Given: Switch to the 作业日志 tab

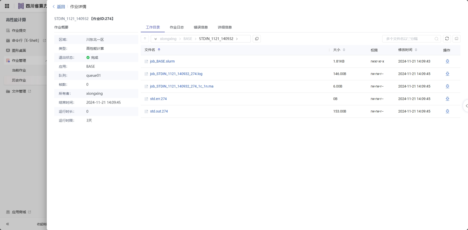Looking at the screenshot, I should click(177, 27).
